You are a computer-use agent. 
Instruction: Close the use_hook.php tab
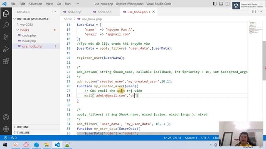(x=153, y=12)
